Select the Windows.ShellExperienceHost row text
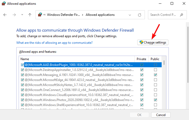Screen dimensions: 189x120 pyautogui.click(x=79, y=105)
